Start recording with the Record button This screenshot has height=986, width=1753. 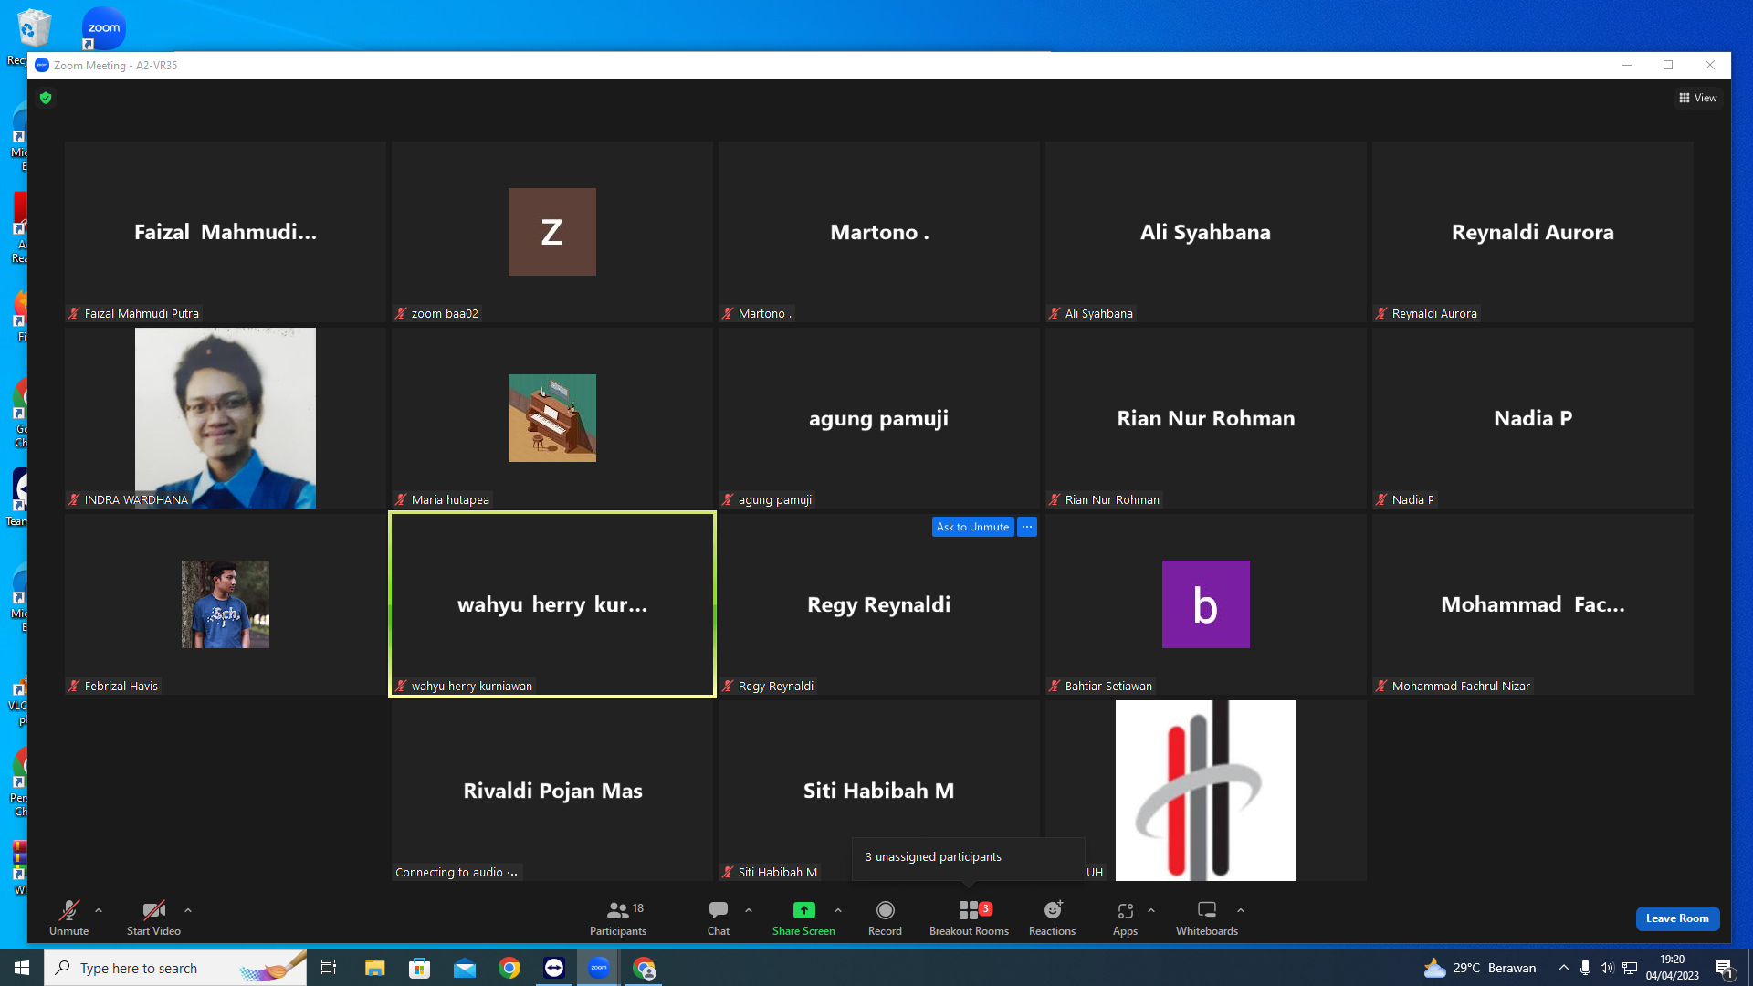[885, 918]
